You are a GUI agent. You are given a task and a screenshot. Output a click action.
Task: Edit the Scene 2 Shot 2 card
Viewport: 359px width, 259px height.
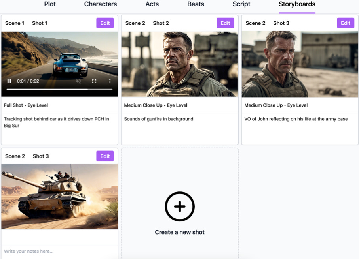225,23
